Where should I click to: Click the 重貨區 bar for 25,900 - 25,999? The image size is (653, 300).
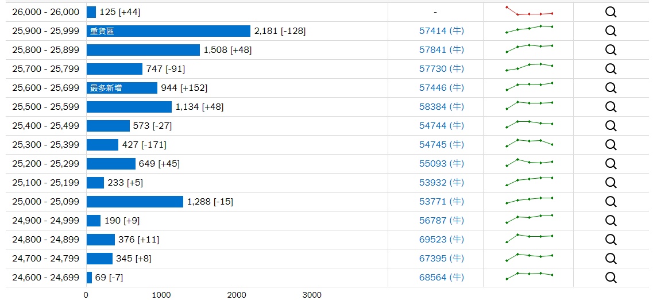pos(168,31)
